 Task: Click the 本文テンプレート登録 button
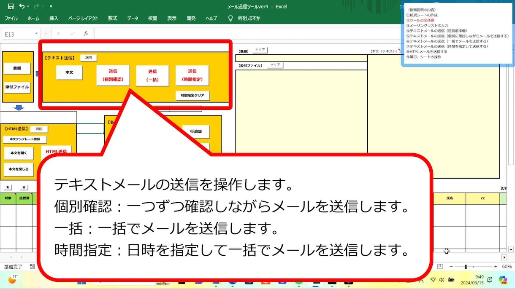(x=25, y=139)
